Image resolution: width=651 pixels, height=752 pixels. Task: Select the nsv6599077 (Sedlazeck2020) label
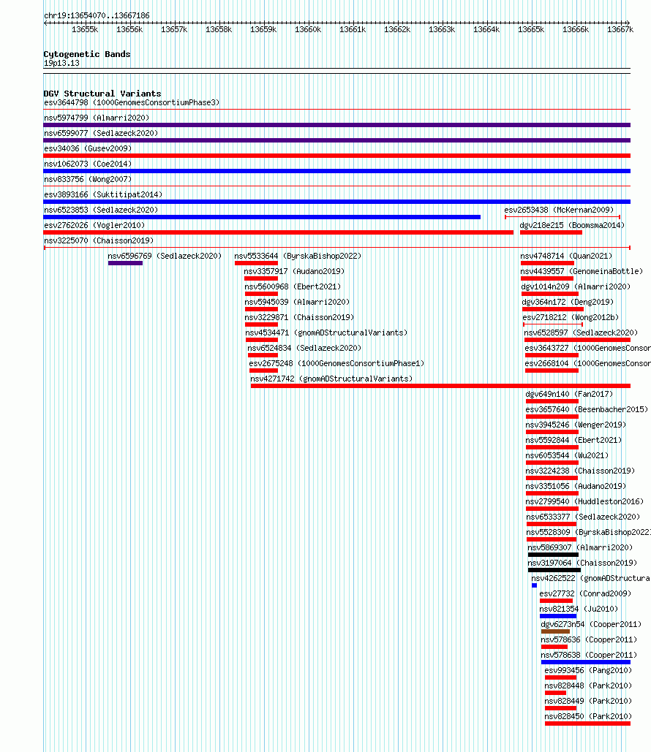coord(101,133)
